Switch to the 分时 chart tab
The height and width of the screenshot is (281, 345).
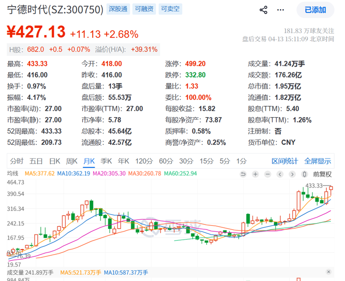(x=17, y=161)
